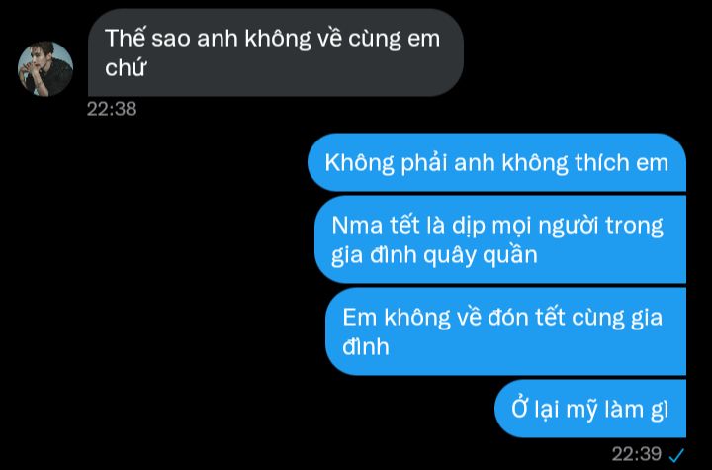Click the word 'cùng' in the gray bubble
Screen dimensions: 712x470
[x=375, y=40]
